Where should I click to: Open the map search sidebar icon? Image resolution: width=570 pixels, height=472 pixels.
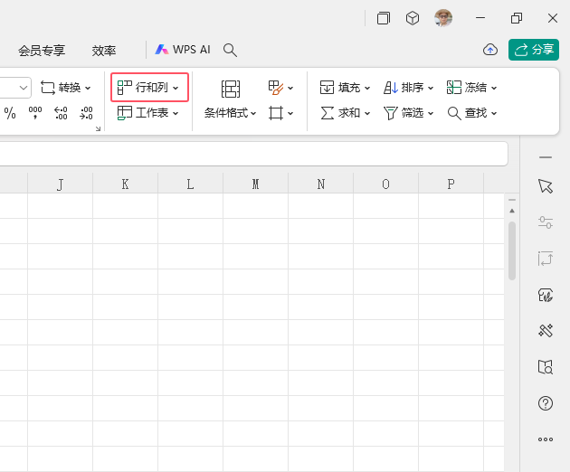pos(546,367)
